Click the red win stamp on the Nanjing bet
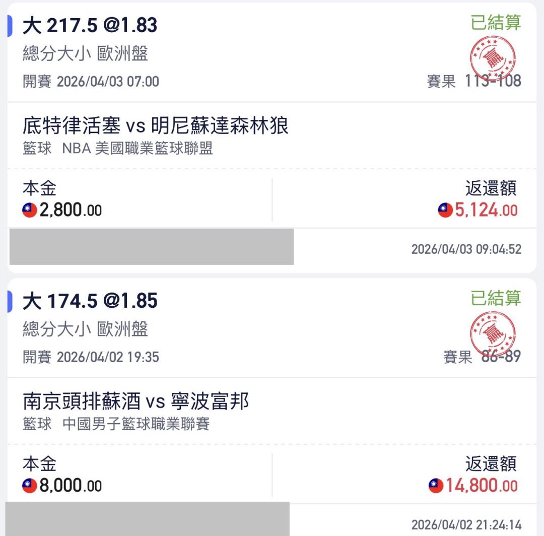 coord(493,333)
